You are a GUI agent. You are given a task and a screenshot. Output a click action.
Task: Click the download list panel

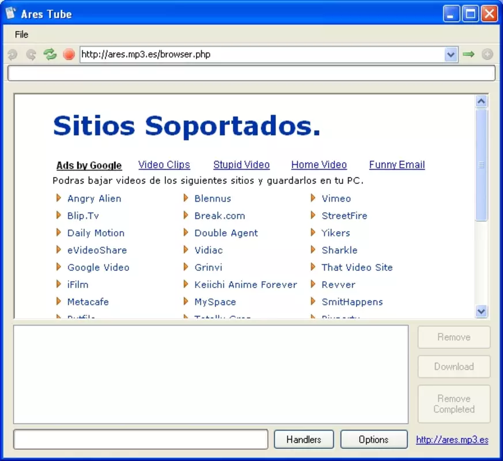click(x=211, y=375)
